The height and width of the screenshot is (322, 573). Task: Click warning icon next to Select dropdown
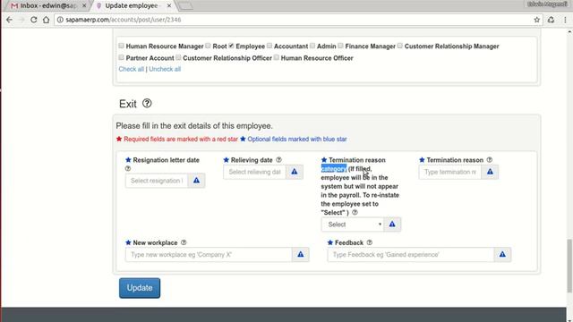click(392, 225)
